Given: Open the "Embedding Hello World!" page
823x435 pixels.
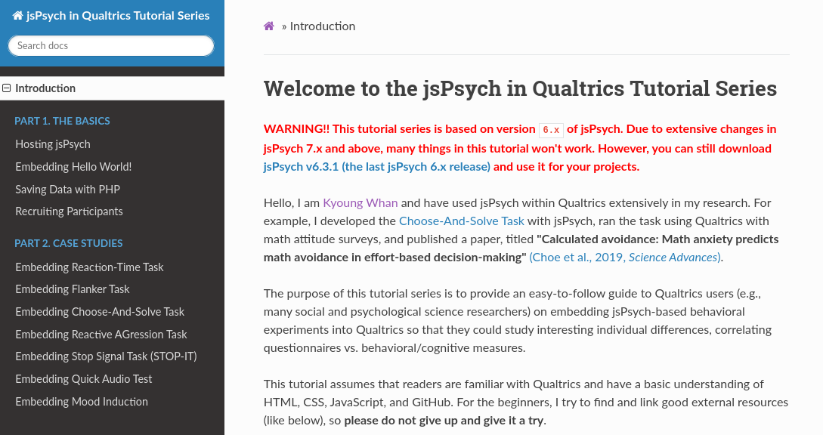Looking at the screenshot, I should tap(73, 167).
